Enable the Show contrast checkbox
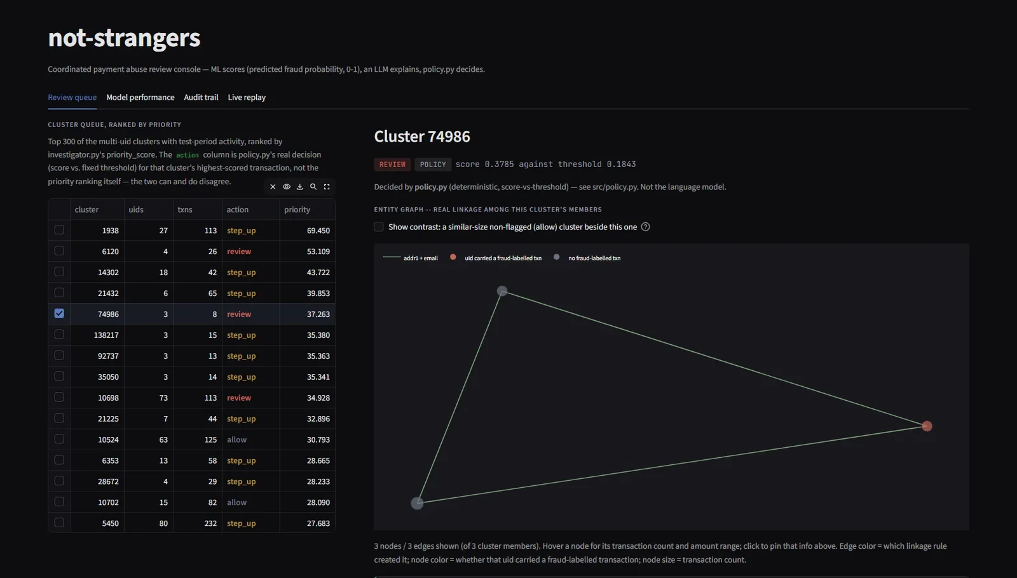The image size is (1017, 578). (x=379, y=227)
